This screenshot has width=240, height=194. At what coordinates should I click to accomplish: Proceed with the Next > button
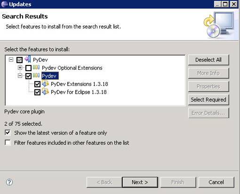(x=140, y=182)
